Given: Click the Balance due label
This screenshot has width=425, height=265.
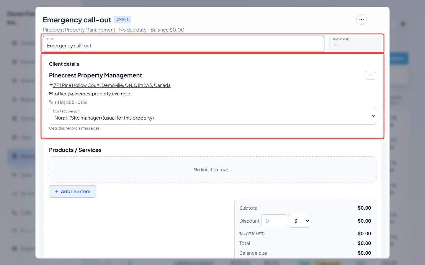Looking at the screenshot, I should [x=253, y=253].
